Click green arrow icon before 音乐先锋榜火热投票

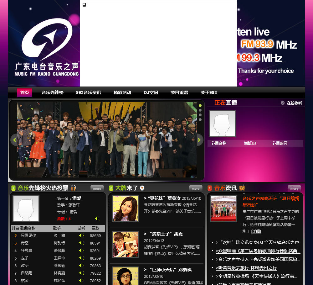tap(13, 188)
